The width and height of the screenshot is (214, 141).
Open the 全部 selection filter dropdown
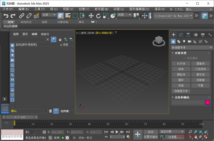pyautogui.click(x=49, y=15)
